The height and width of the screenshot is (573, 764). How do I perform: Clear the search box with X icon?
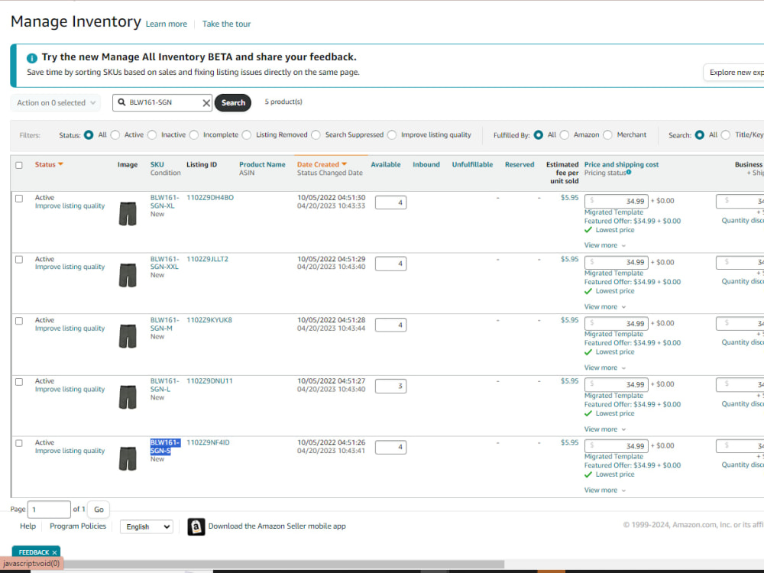[206, 103]
